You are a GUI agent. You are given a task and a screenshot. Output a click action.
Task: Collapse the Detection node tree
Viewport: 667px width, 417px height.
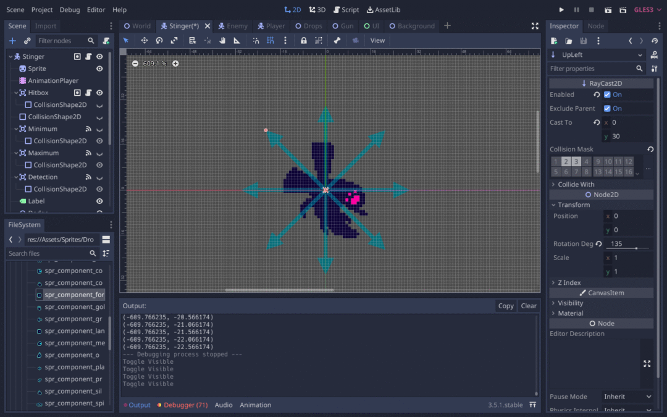16,177
